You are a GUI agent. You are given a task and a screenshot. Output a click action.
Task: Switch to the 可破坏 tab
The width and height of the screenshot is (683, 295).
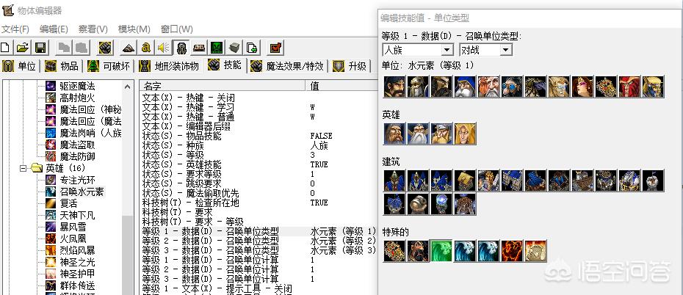pyautogui.click(x=109, y=66)
